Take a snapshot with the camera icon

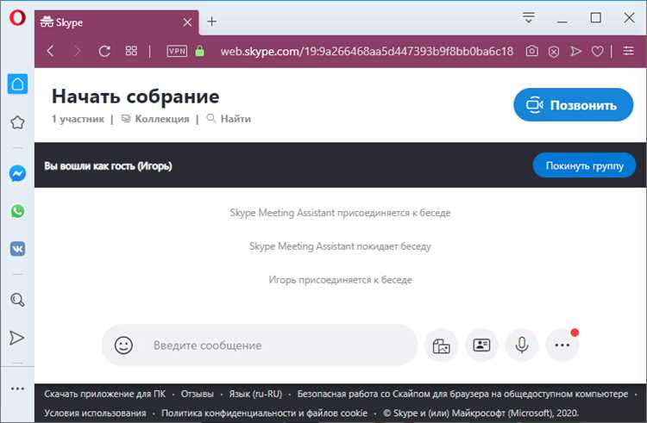(x=532, y=51)
